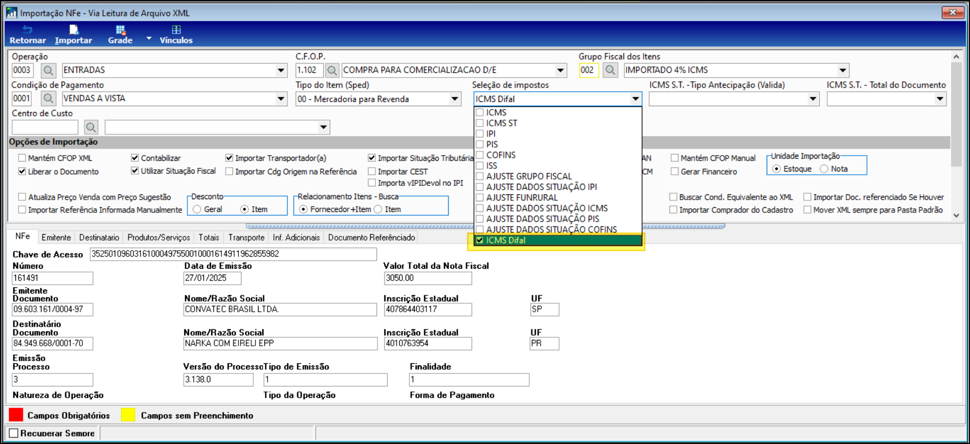Open ICMS S.T. Tipo Antecipação dropdown

pyautogui.click(x=813, y=99)
